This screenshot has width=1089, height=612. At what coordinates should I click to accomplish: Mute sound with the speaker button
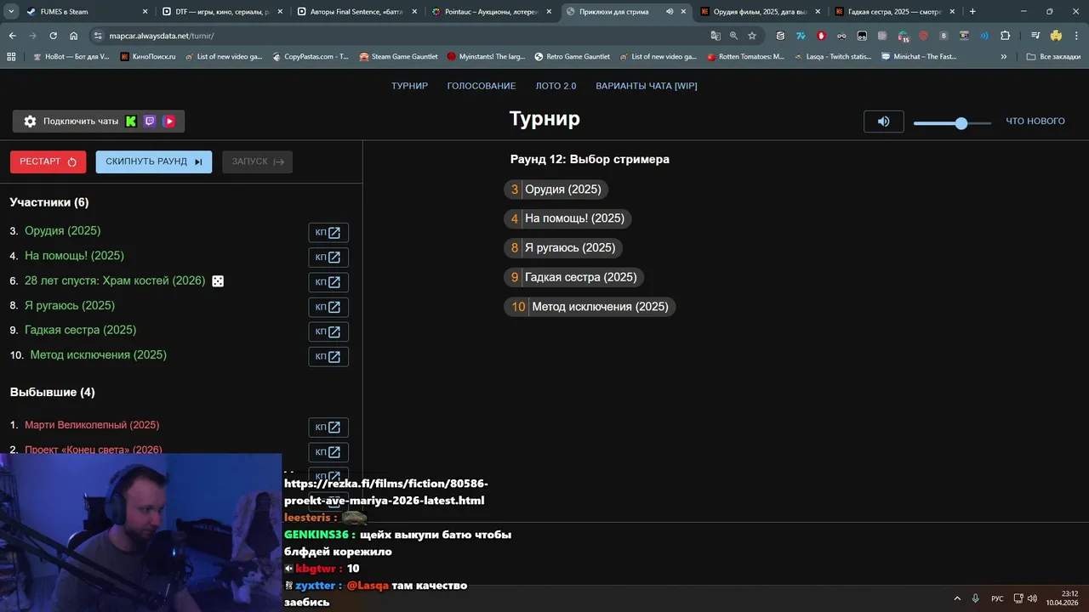click(x=884, y=122)
